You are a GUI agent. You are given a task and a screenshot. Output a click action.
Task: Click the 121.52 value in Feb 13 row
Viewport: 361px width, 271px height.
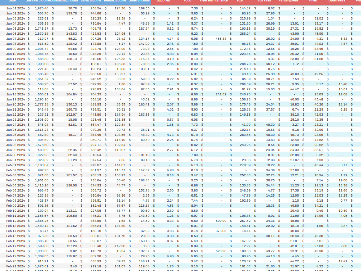click(71, 226)
